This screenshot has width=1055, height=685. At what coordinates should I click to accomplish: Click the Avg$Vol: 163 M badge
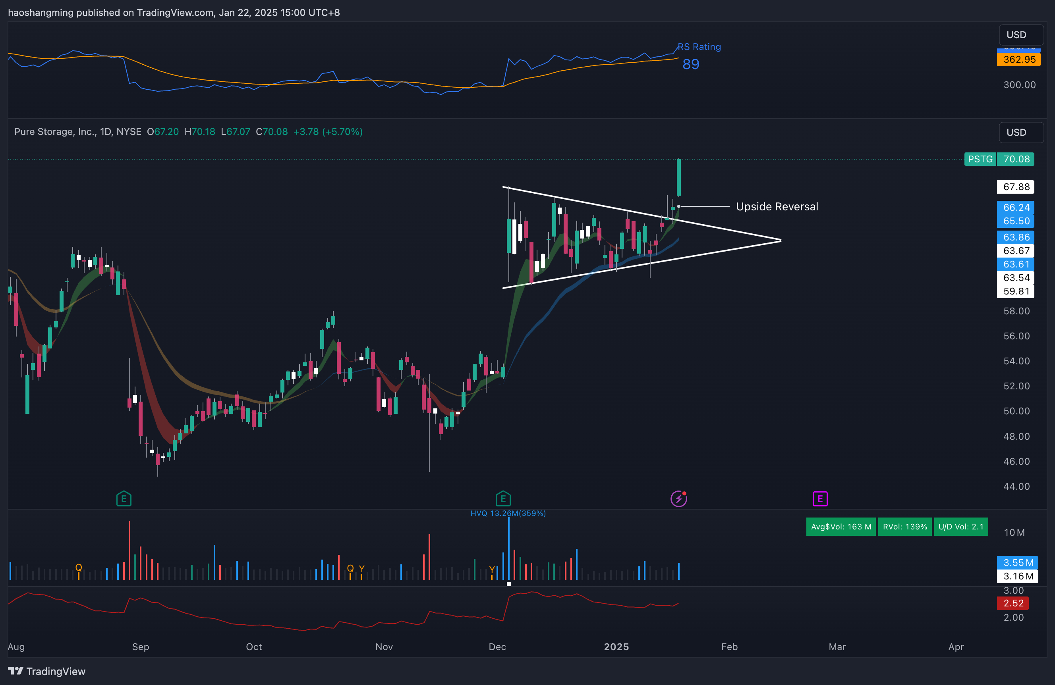pos(841,527)
